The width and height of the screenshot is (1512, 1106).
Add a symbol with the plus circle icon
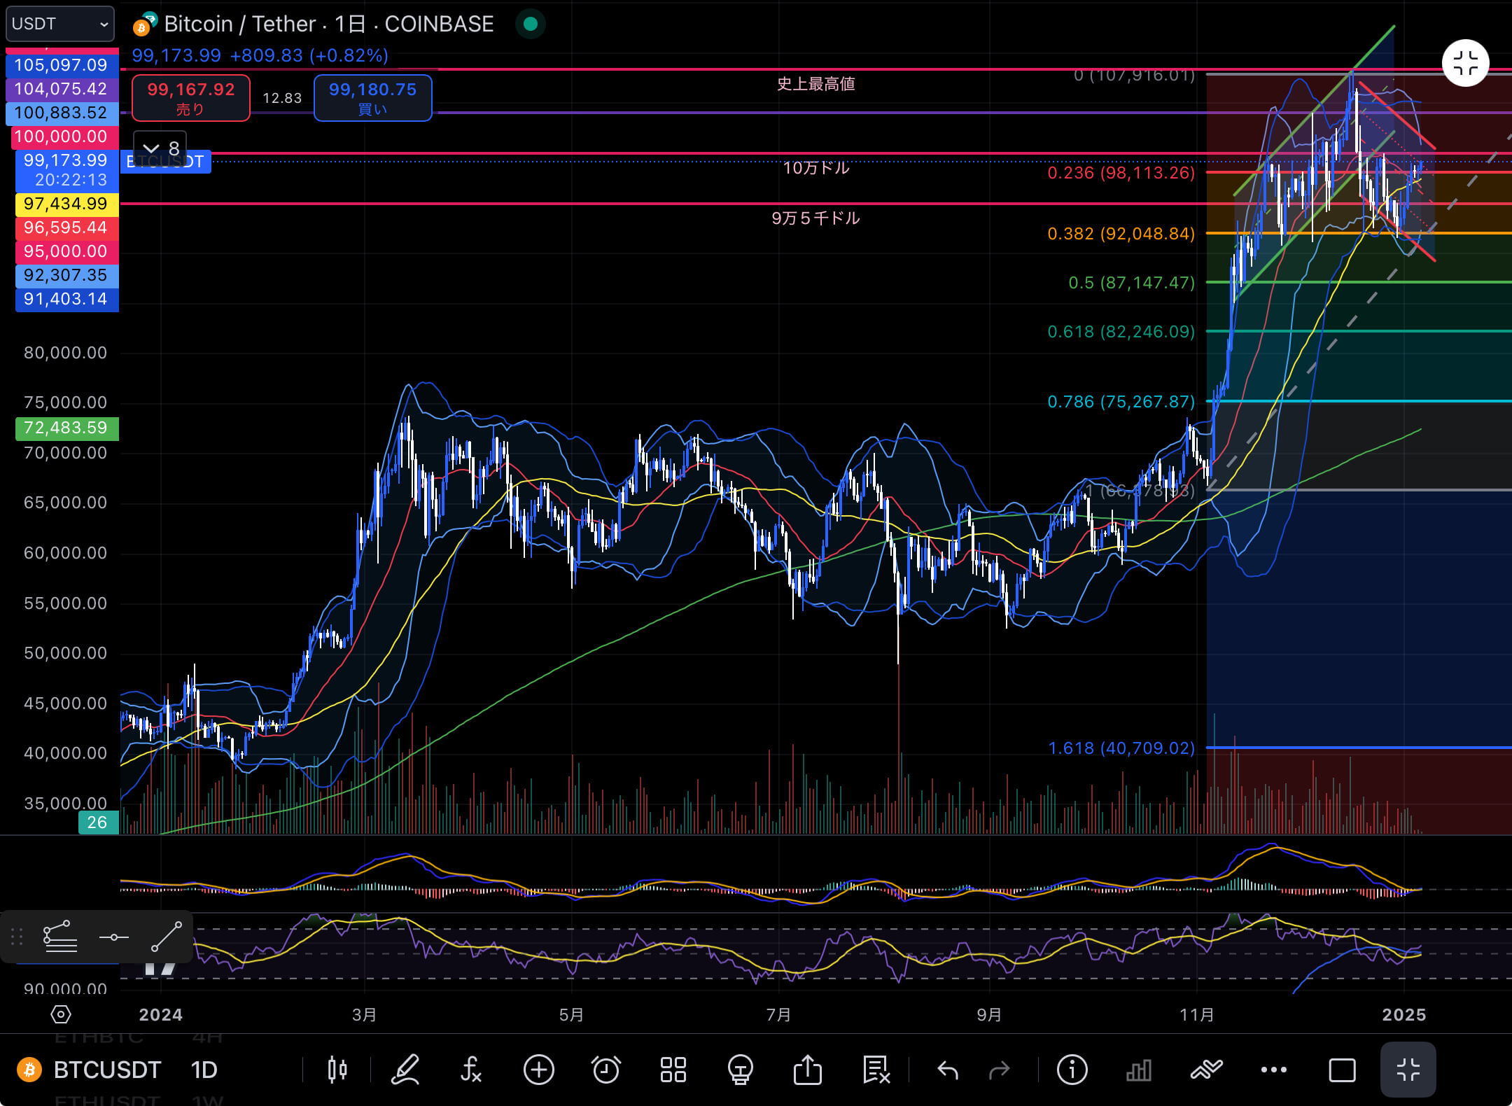pos(538,1070)
